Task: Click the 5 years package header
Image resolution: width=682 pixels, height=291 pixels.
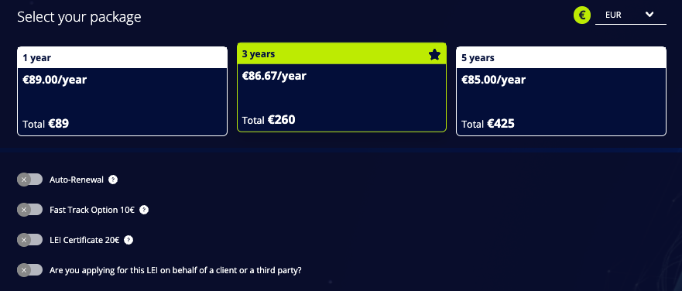Action: point(561,58)
